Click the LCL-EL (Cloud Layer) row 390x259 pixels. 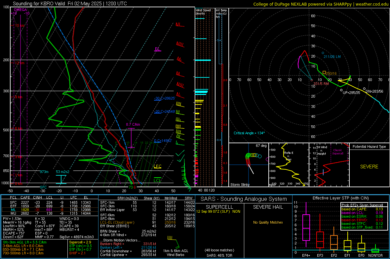[147, 222]
